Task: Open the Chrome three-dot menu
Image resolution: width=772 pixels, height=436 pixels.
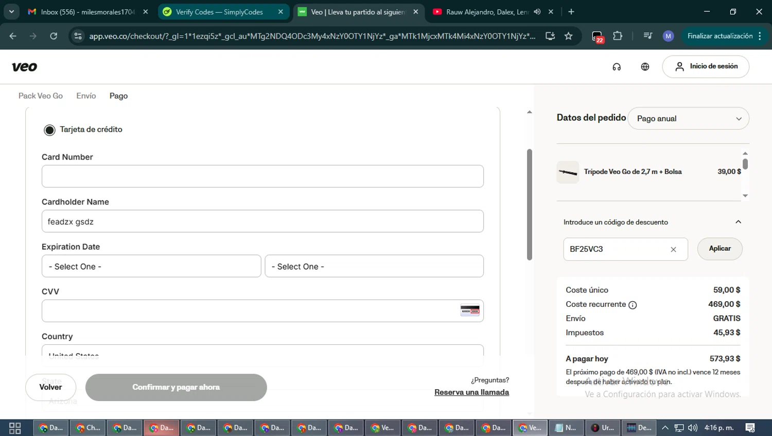Action: pyautogui.click(x=760, y=36)
